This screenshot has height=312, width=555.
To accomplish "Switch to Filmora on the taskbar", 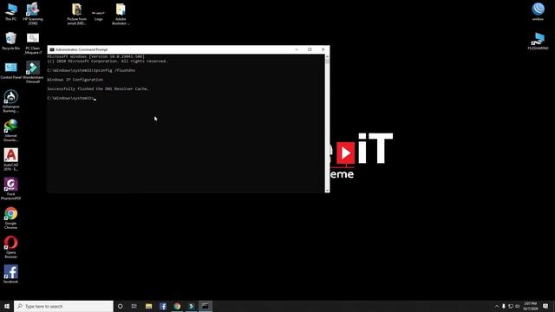I will point(191,306).
